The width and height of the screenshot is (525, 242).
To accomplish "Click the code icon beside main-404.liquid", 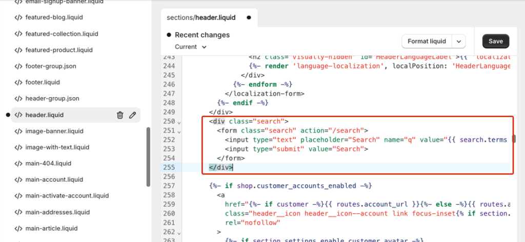I will tap(18, 163).
